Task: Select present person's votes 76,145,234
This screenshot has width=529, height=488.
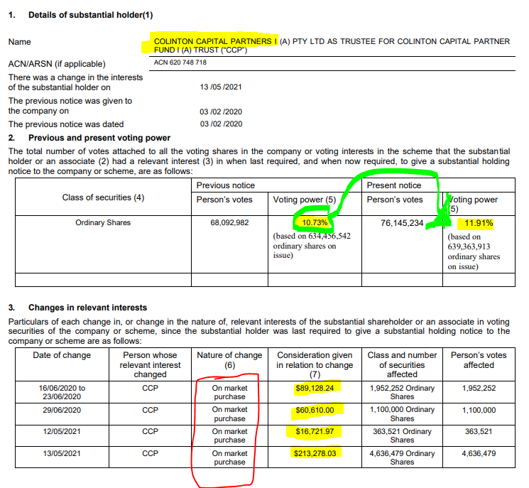Action: tap(402, 223)
